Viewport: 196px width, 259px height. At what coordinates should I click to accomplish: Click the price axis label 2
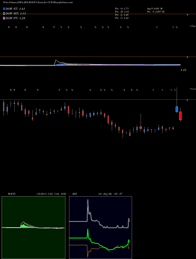(187, 100)
